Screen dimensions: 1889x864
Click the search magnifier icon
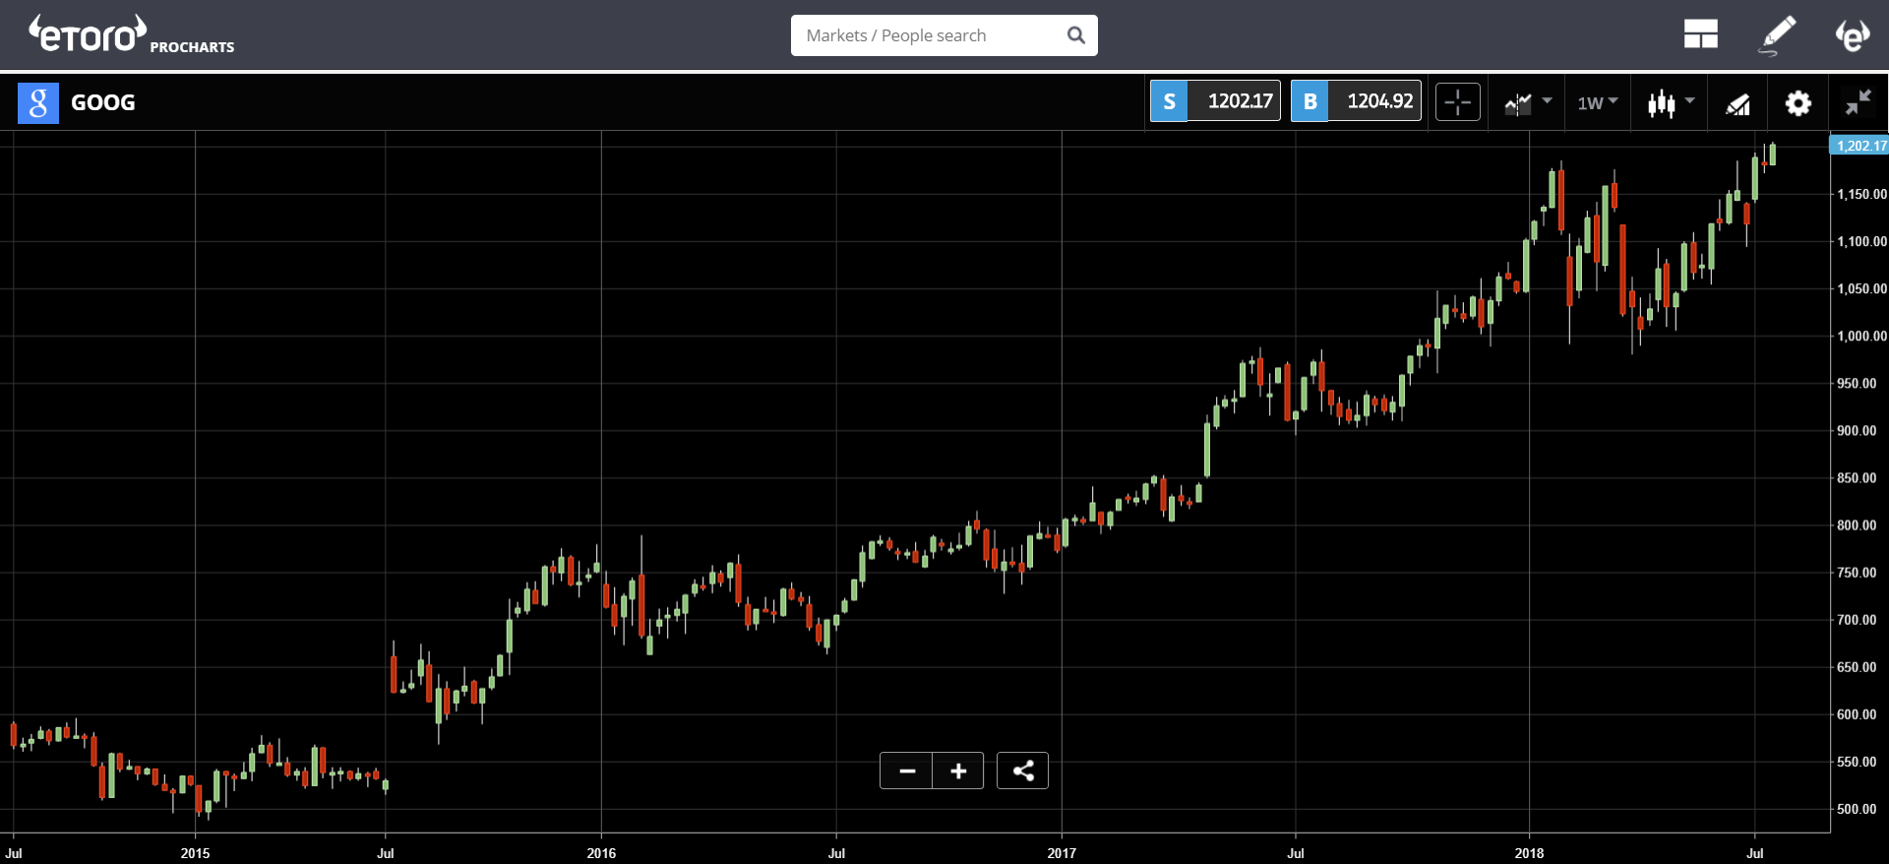pyautogui.click(x=1075, y=35)
